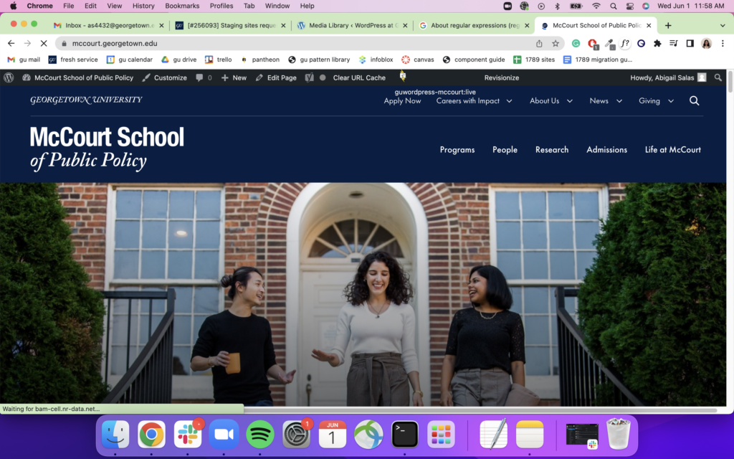The image size is (734, 459).
Task: Open McCourt School site menu in admin bar
Action: coord(77,77)
